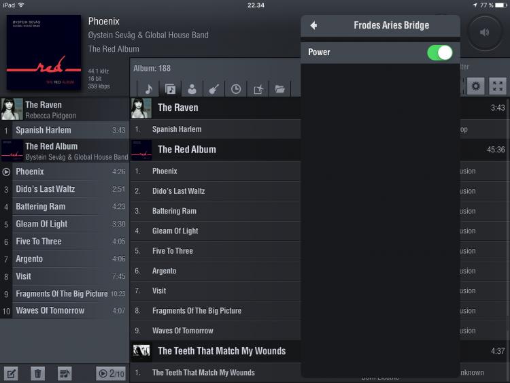
Task: Tap the volume speaker knob
Action: click(x=485, y=32)
